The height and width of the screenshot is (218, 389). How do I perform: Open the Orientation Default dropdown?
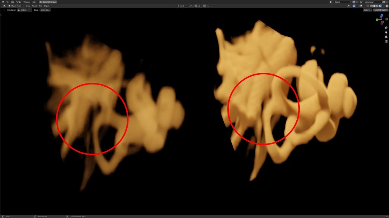click(x=24, y=10)
